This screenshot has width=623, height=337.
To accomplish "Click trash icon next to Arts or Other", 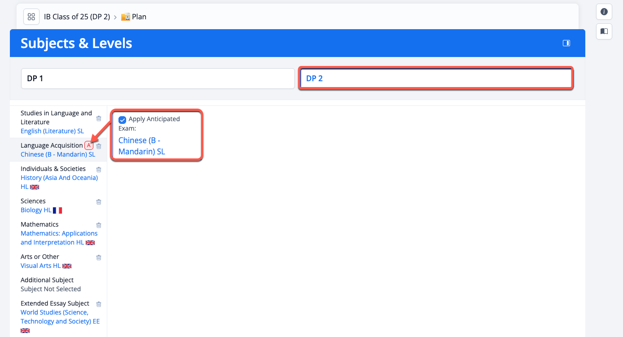I will click(x=99, y=258).
